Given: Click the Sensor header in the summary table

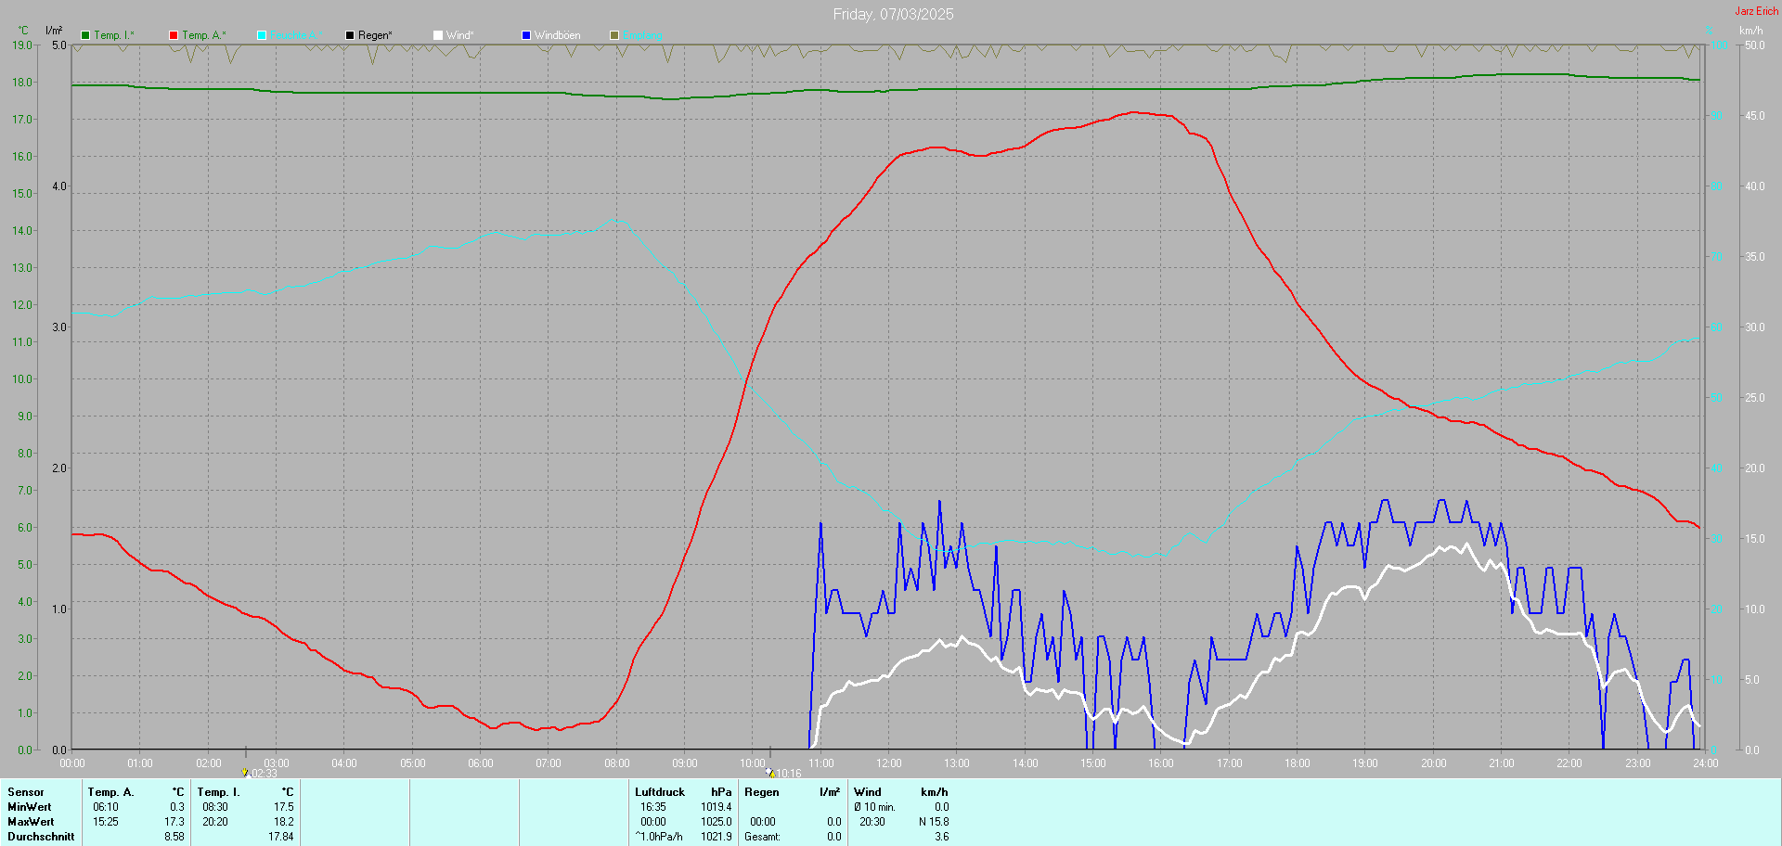Looking at the screenshot, I should coord(26,792).
